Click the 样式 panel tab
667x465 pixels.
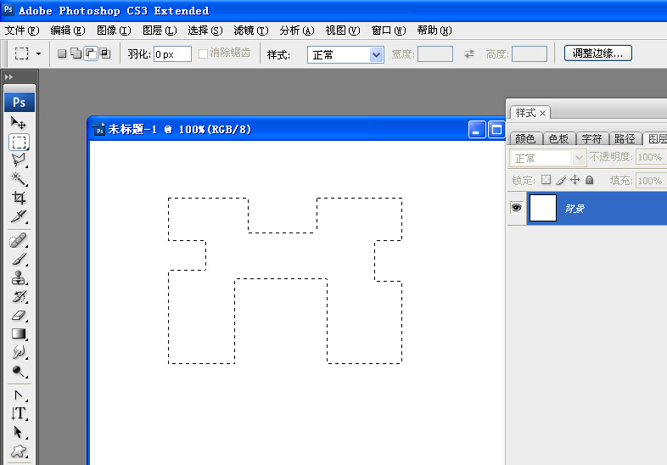526,113
